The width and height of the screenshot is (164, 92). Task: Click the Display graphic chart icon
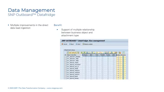coord(120,53)
